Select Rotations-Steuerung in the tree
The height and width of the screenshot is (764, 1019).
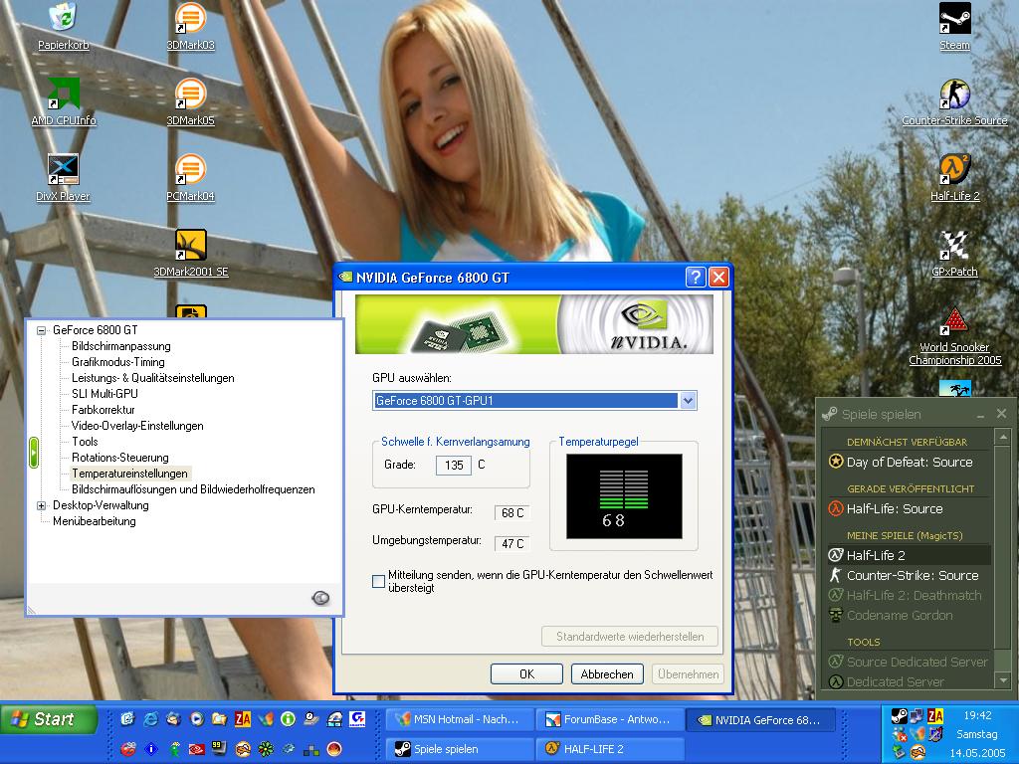120,458
